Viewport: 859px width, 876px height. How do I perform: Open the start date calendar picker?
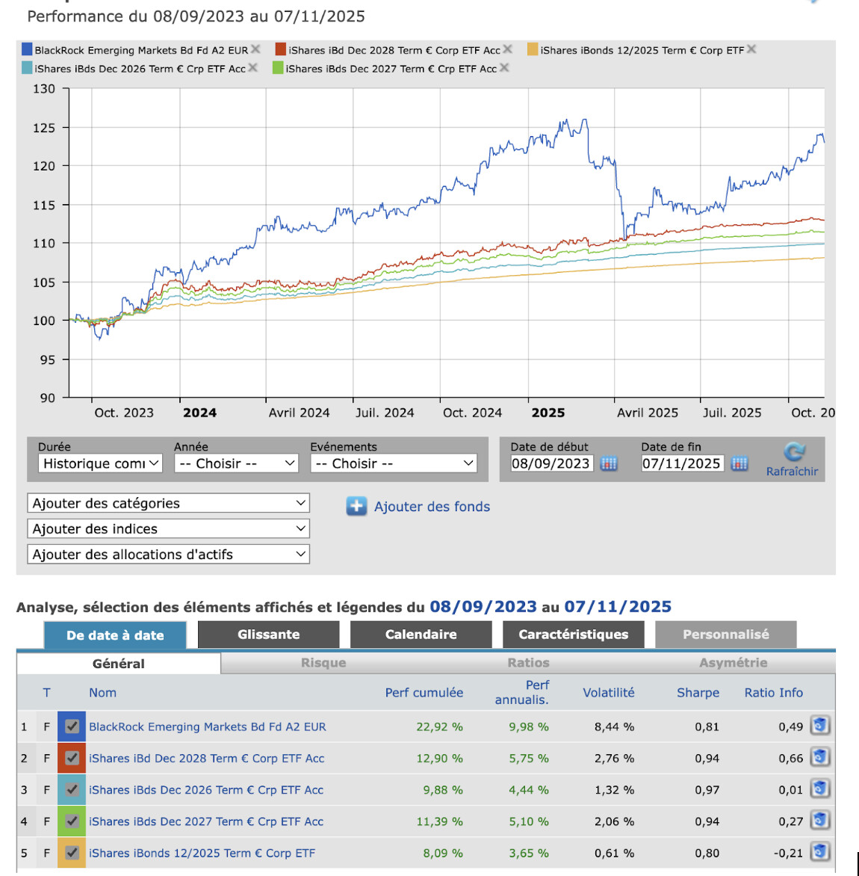coord(609,463)
